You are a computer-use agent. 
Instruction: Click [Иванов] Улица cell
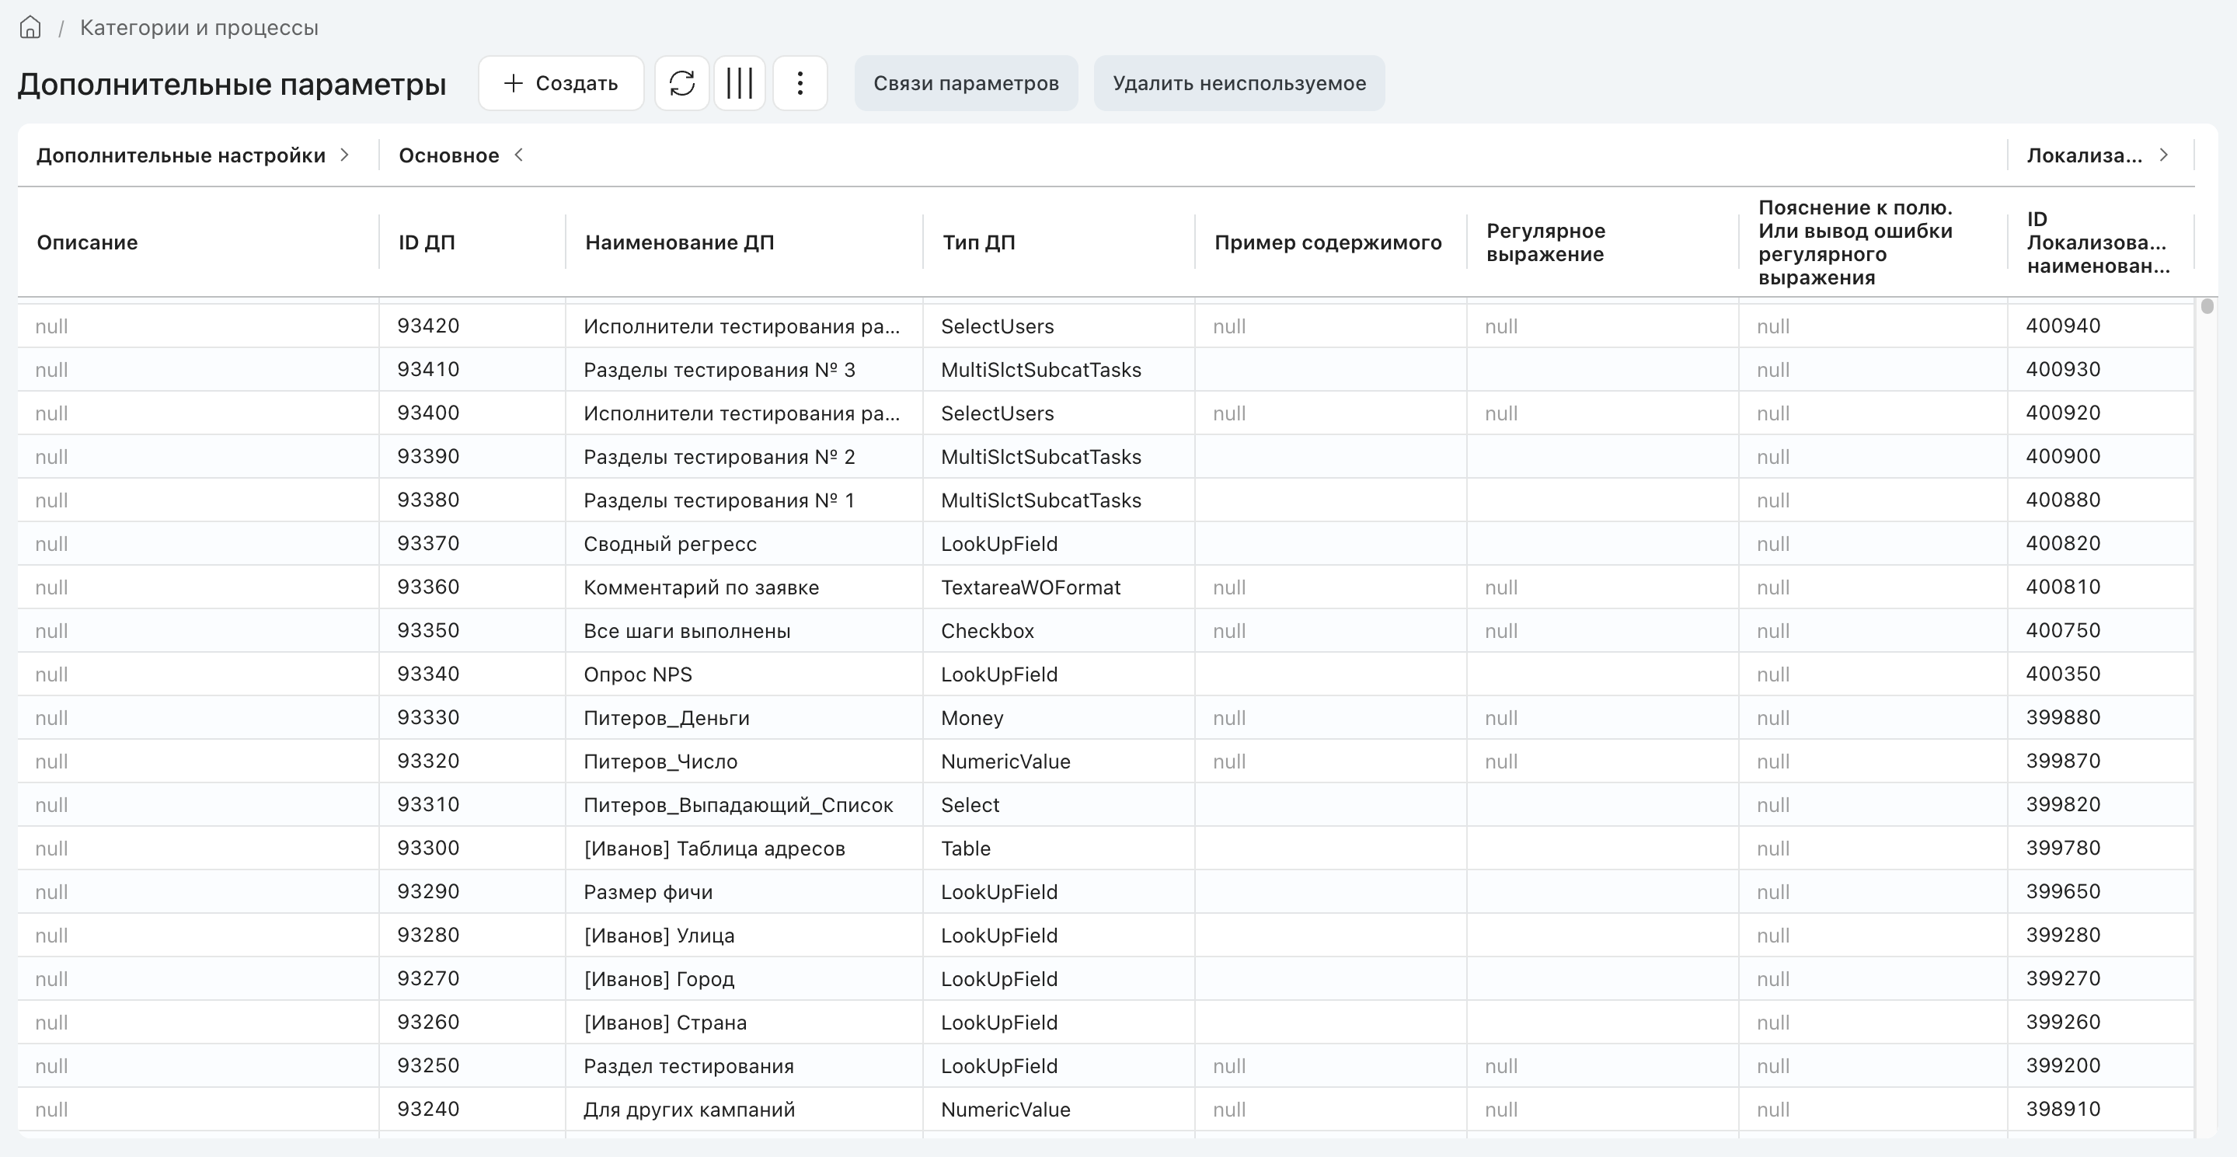click(x=744, y=935)
